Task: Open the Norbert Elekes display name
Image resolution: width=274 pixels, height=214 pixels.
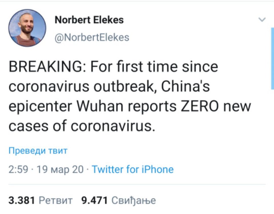Action: 89,20
